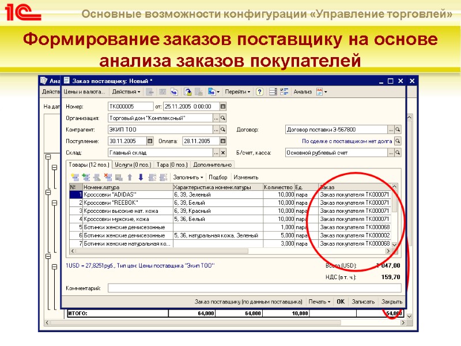
Task: Move the selected row down with blue arrow
Action: (140, 176)
